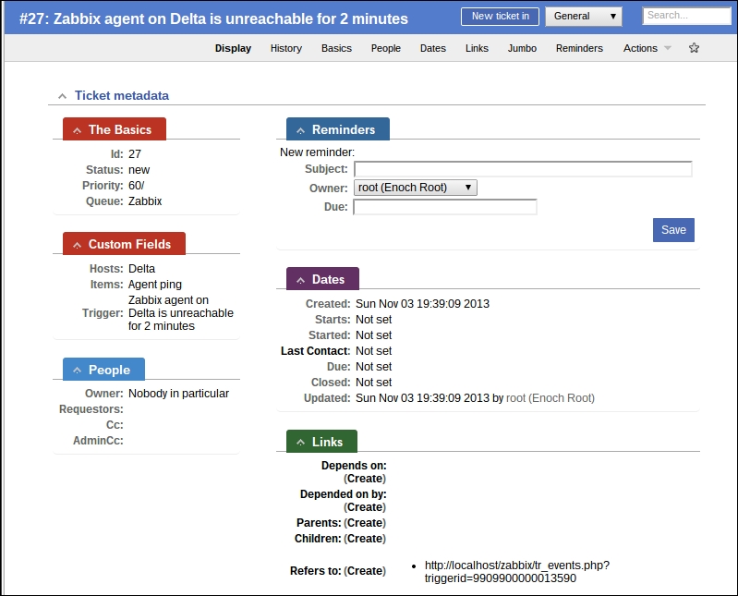Focus the reminder Subject field
This screenshot has height=596, width=738.
(x=523, y=169)
